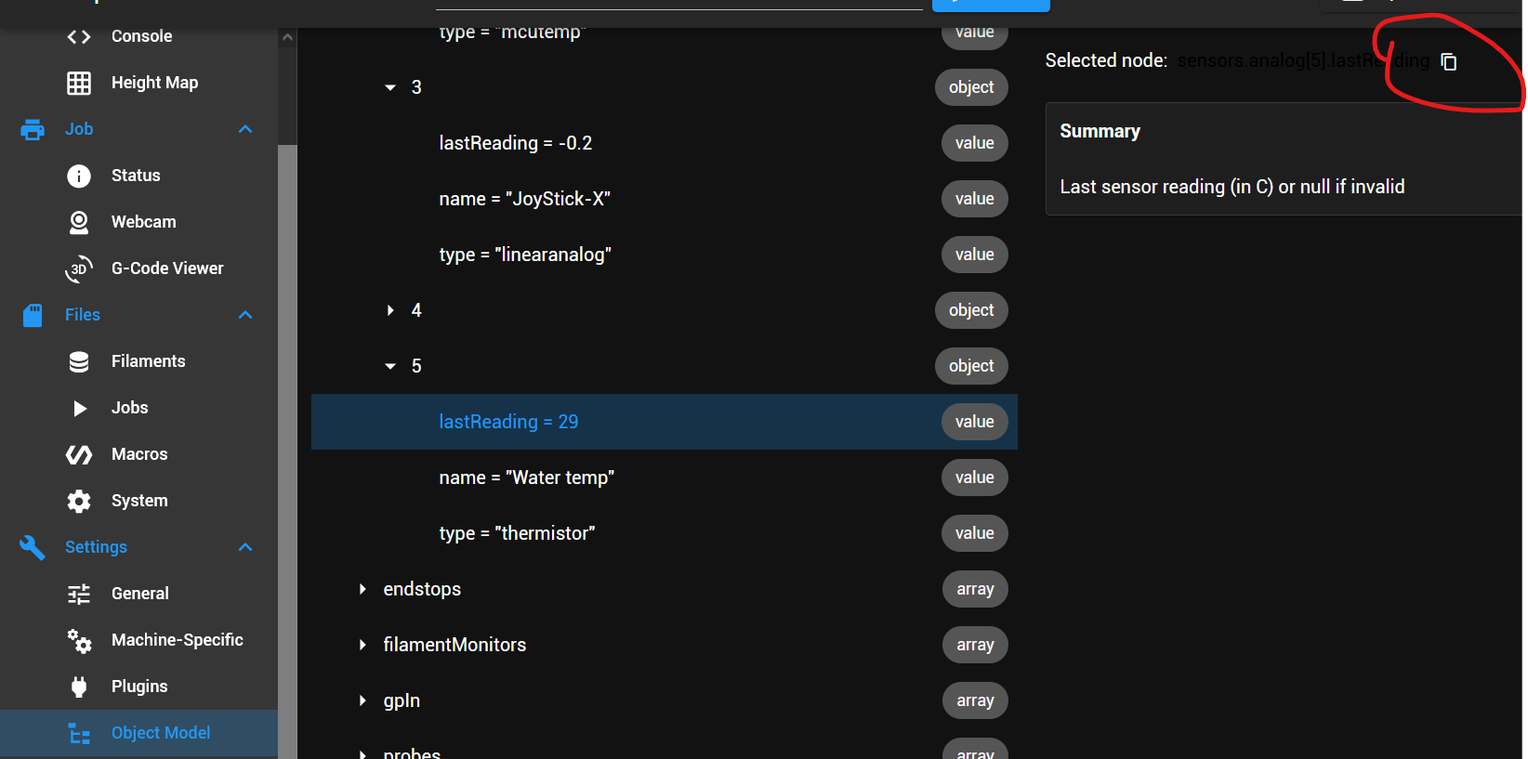Screen dimensions: 1528x759
Task: Copy the selected node path to clipboard
Action: point(1448,61)
